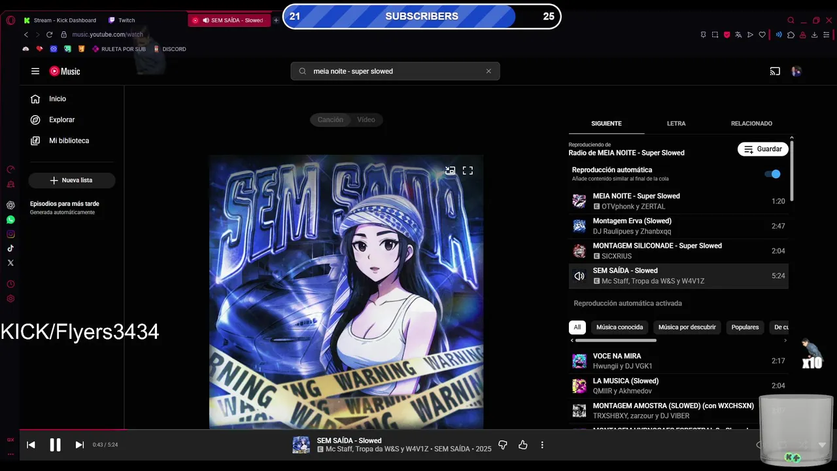Click the music.youtube.com address bar
Viewport: 837px width, 471px height.
pos(107,35)
